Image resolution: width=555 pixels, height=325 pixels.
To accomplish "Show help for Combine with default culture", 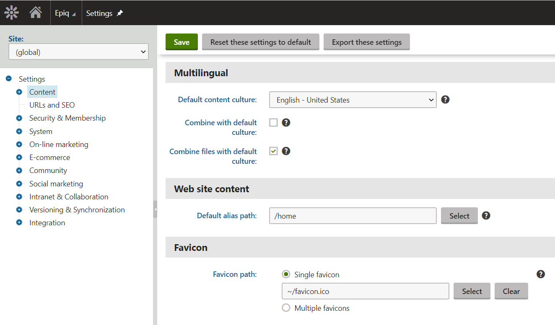I will [x=286, y=123].
